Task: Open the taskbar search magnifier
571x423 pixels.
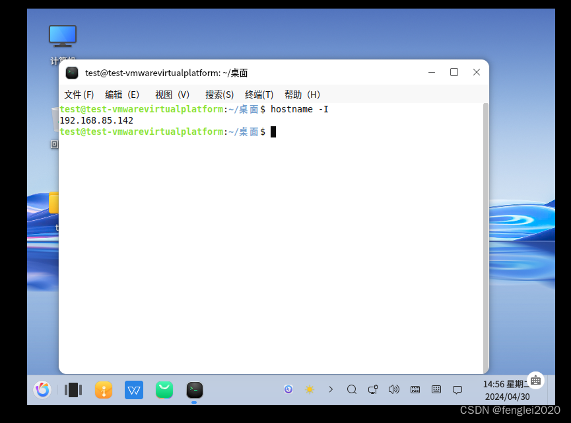Action: point(352,390)
